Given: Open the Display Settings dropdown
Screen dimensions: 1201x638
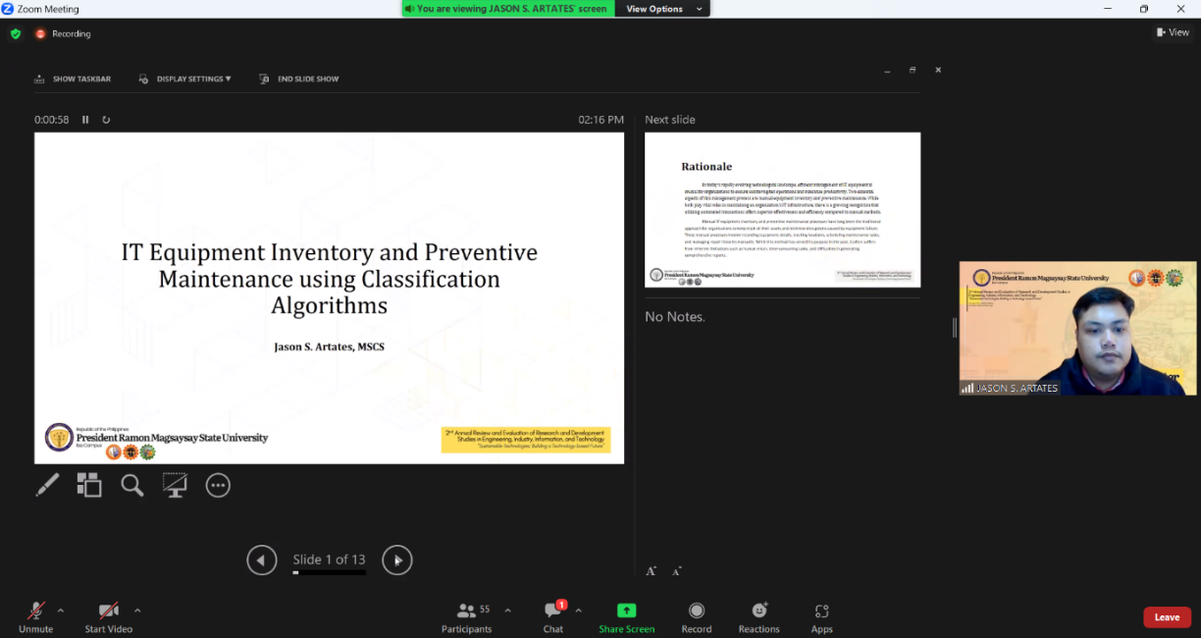Looking at the screenshot, I should click(185, 79).
